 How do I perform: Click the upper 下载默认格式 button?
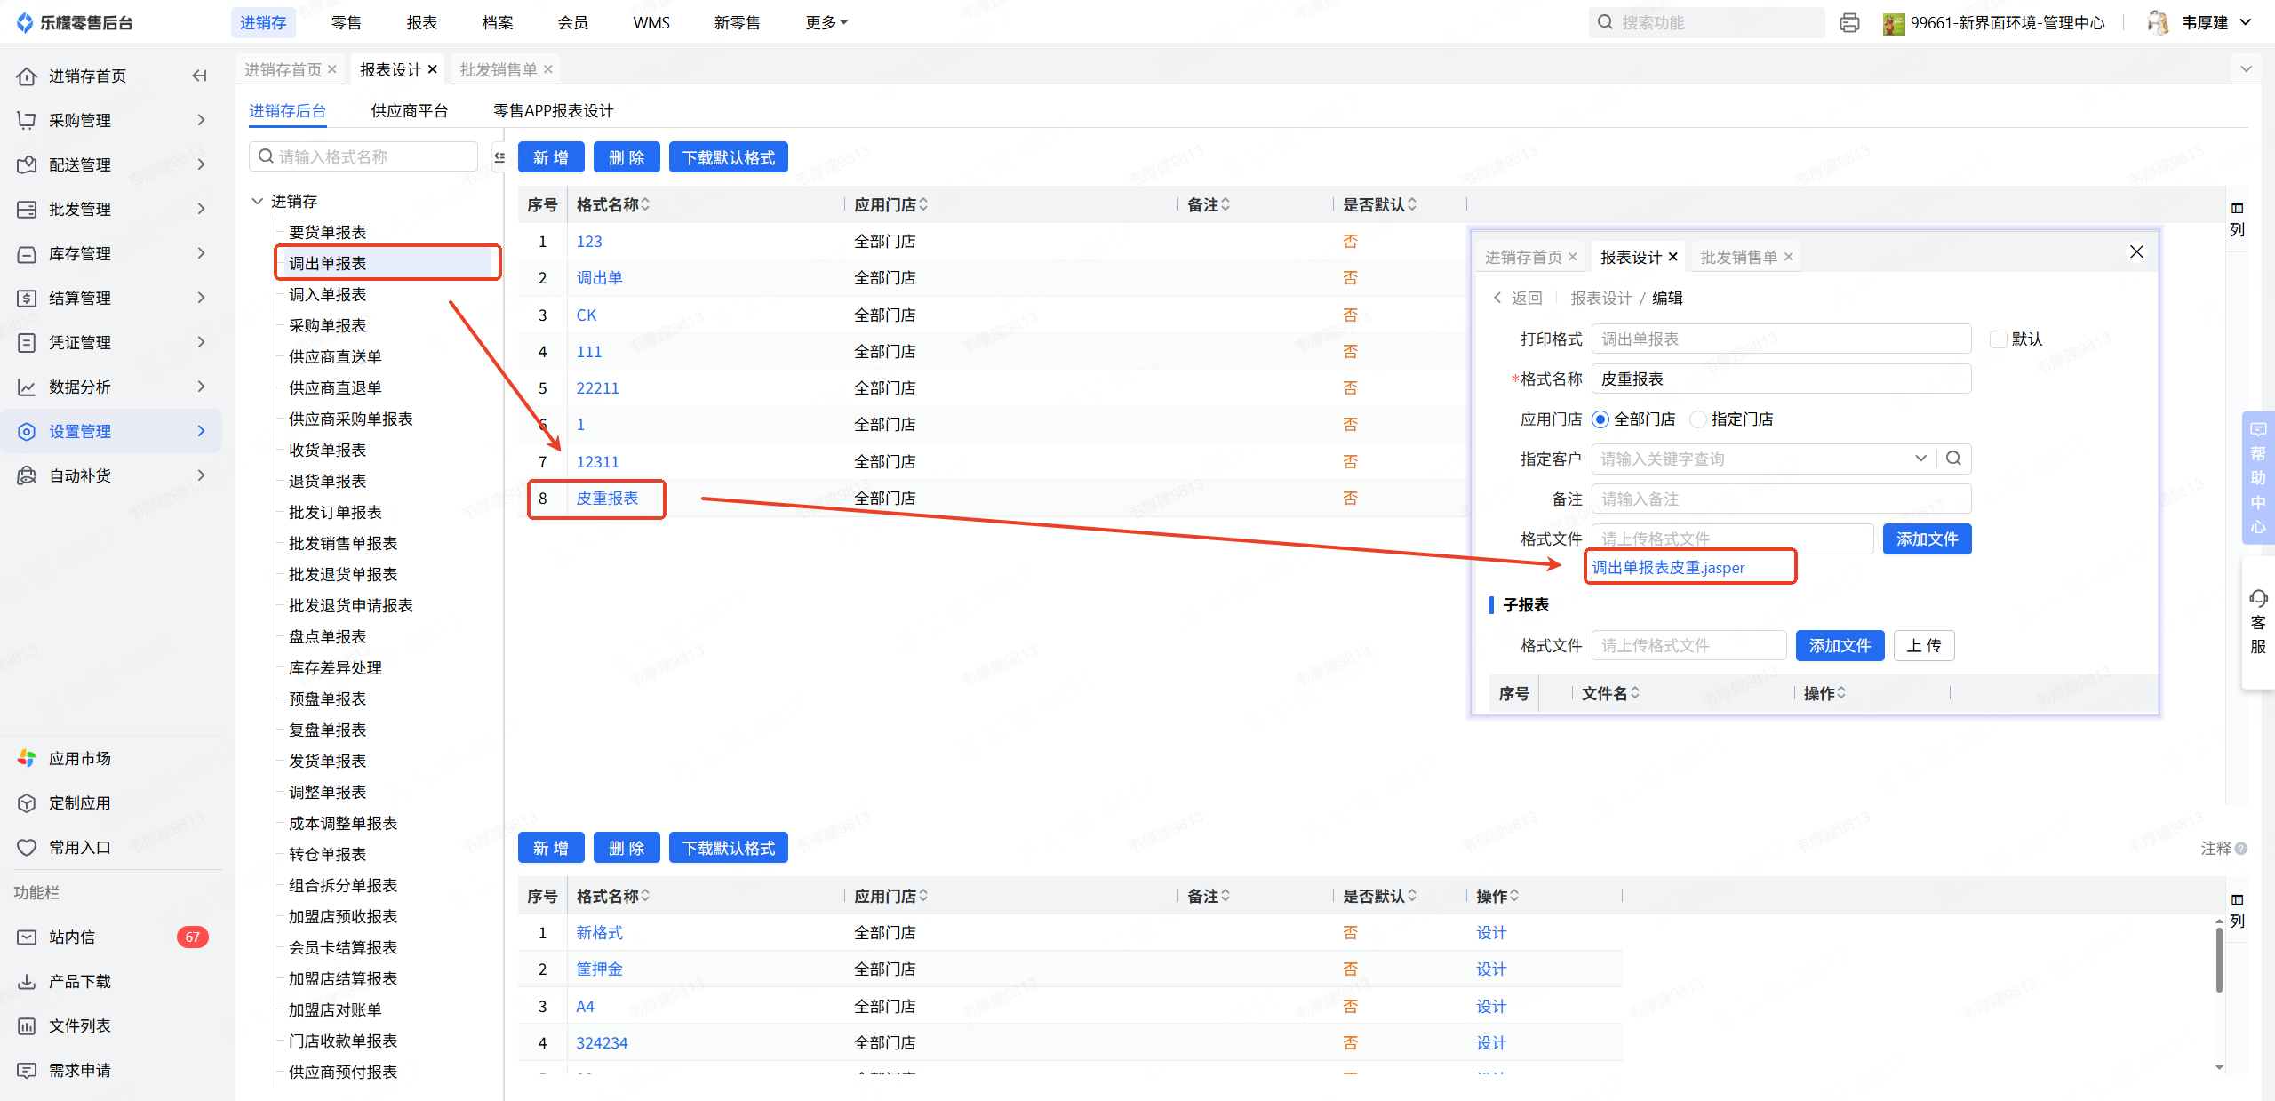click(728, 157)
